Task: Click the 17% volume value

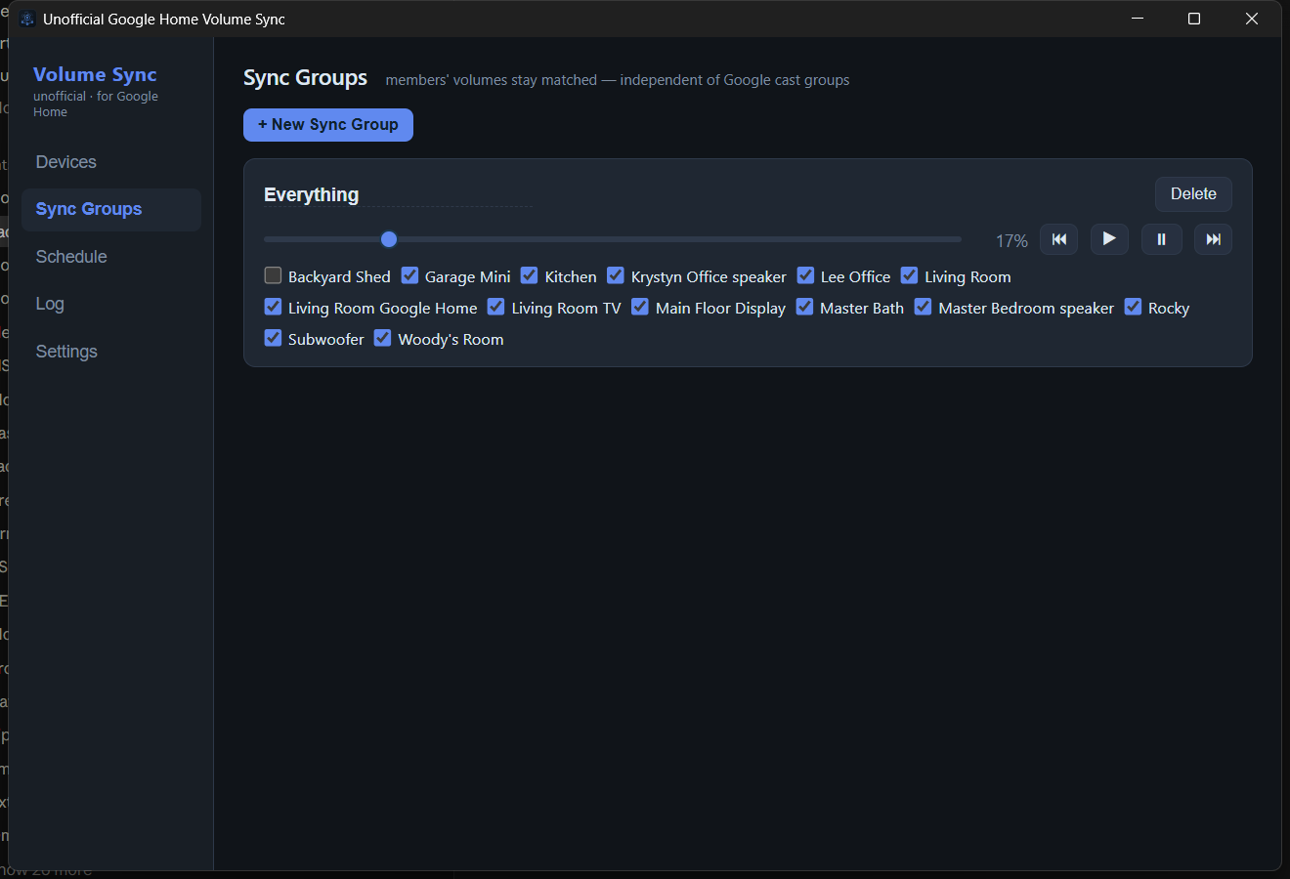Action: coord(1011,240)
